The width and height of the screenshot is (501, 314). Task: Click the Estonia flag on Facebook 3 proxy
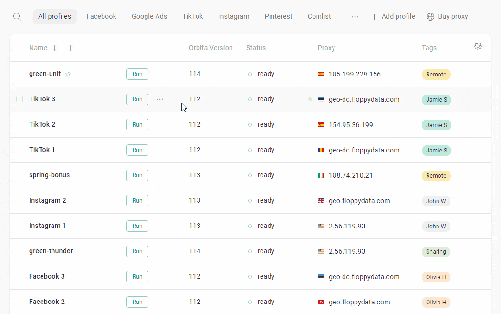coord(321,277)
